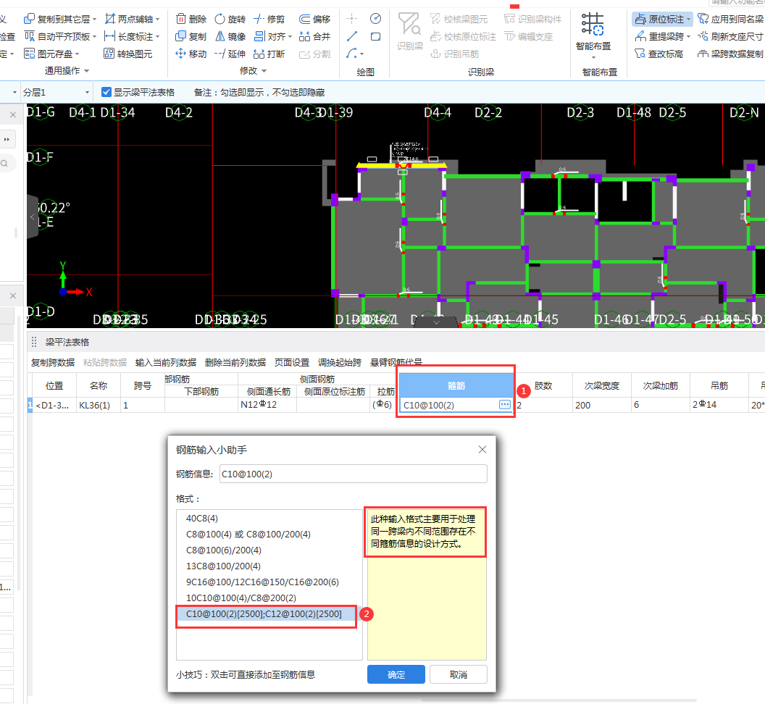
Task: Select format 13C8@100/200(4)
Action: click(x=223, y=566)
